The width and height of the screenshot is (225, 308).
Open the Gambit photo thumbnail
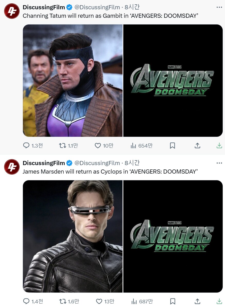(x=73, y=80)
